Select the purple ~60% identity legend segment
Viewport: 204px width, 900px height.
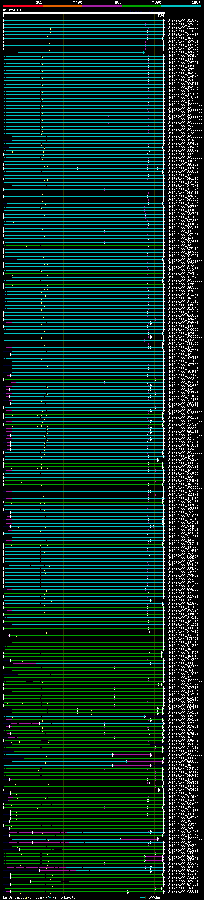point(102,6)
